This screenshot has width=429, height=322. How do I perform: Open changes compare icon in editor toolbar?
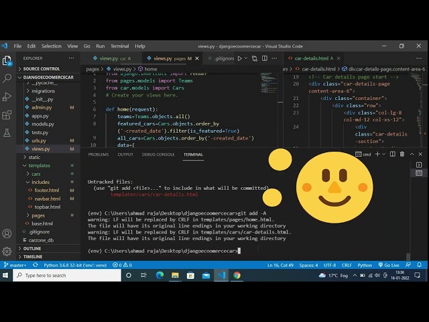click(255, 58)
